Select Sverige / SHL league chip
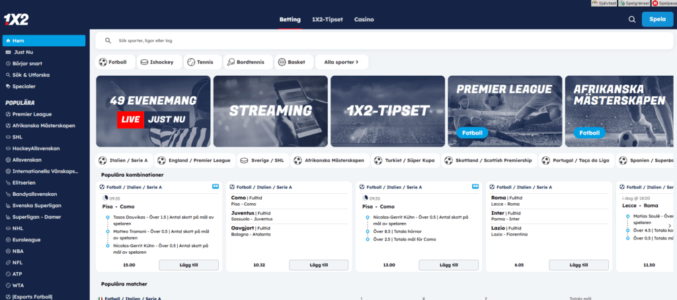The width and height of the screenshot is (677, 300). click(263, 160)
